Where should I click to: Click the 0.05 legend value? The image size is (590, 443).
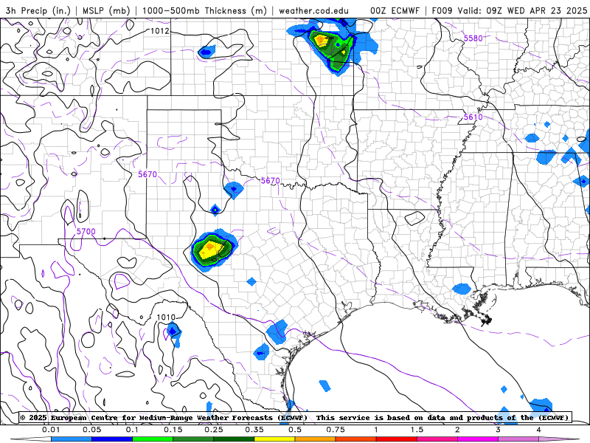[x=91, y=430]
